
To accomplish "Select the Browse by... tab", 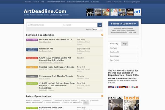I will (x=114, y=44).
